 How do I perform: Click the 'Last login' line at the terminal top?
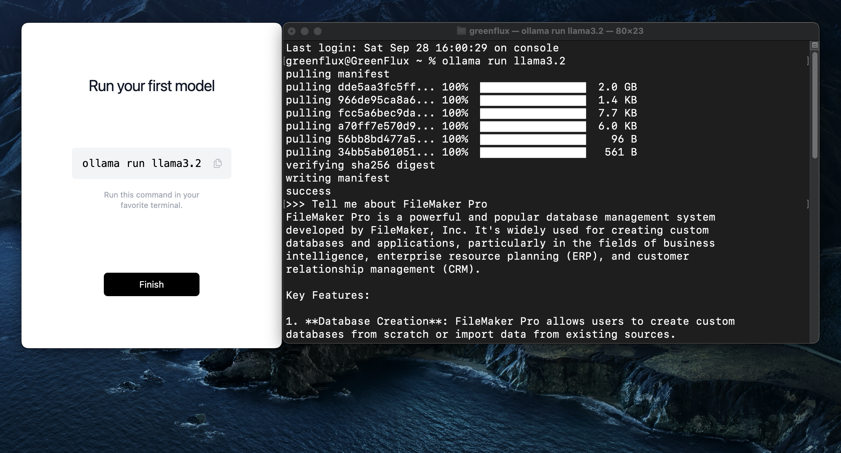coord(422,48)
